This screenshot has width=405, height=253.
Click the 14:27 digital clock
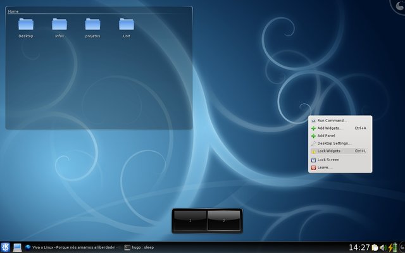click(359, 247)
